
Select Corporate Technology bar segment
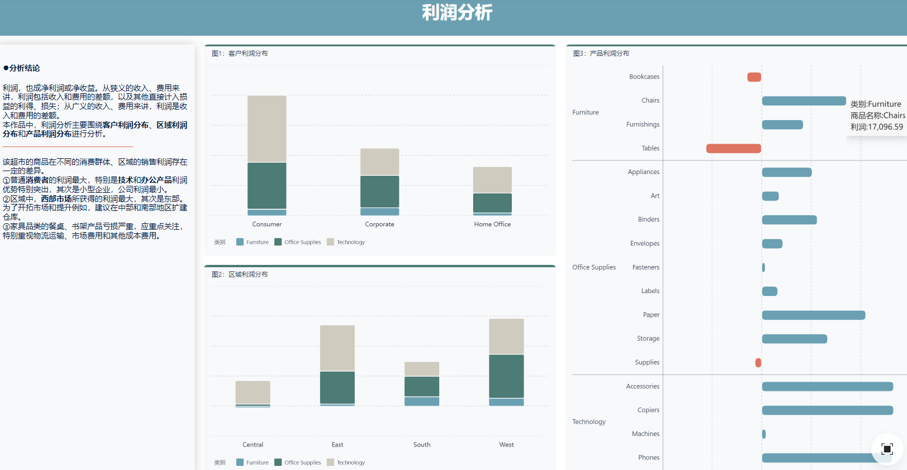pos(379,162)
